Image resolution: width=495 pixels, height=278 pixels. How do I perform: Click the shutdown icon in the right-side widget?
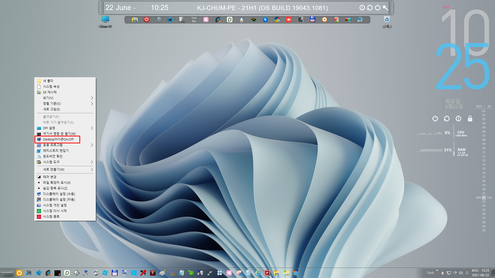click(435, 118)
